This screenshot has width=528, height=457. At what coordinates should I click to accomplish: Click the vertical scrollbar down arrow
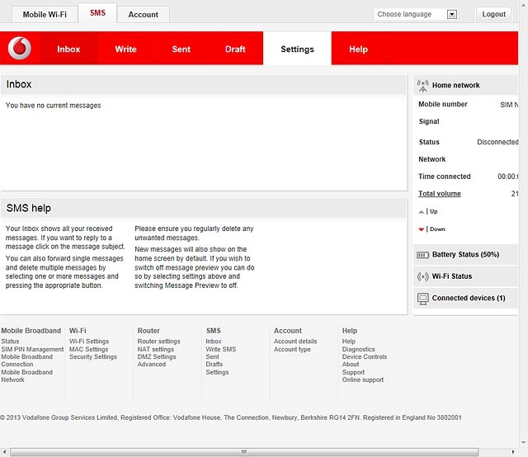[524, 442]
